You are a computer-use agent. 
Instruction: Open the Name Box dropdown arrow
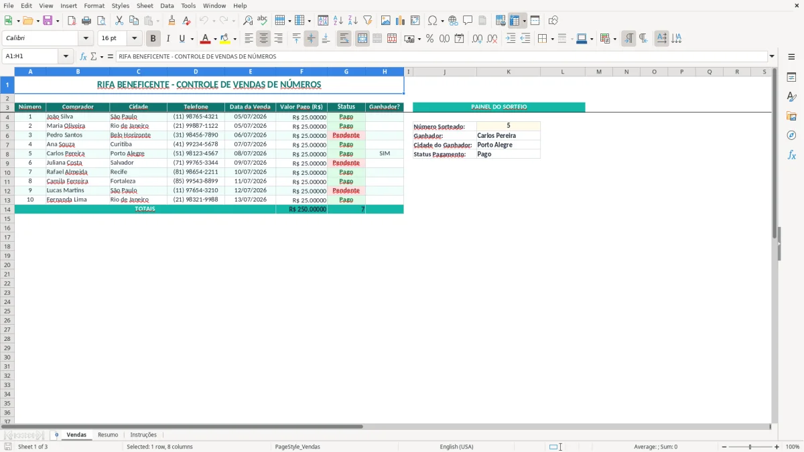(x=66, y=57)
